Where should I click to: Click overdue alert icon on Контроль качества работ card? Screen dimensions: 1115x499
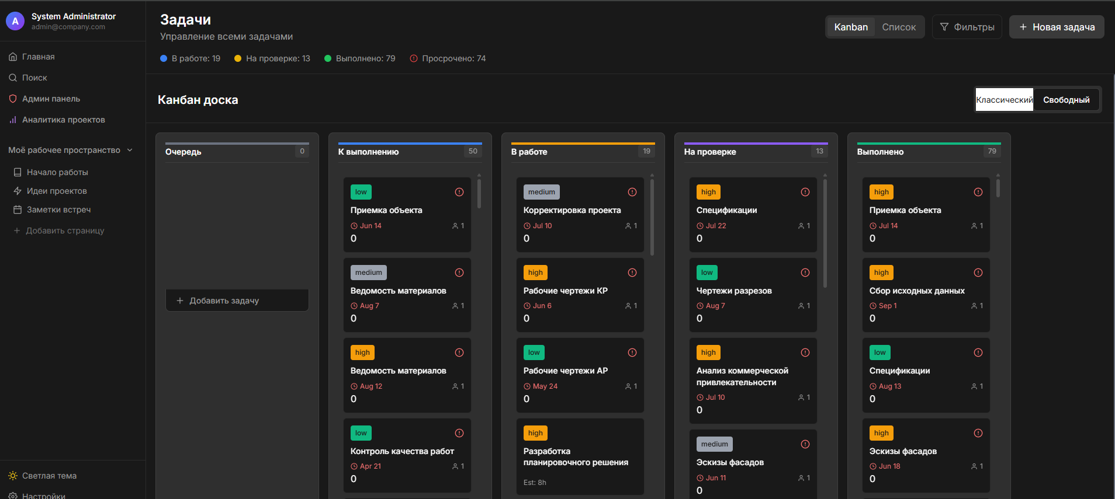point(459,433)
